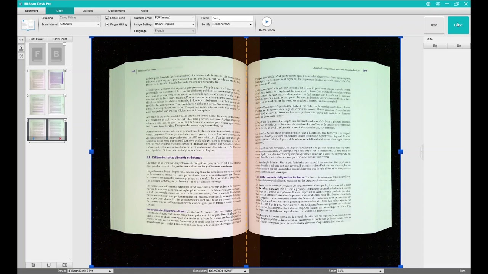Open the Image Settings dropdown
This screenshot has width=488, height=274.
(174, 24)
